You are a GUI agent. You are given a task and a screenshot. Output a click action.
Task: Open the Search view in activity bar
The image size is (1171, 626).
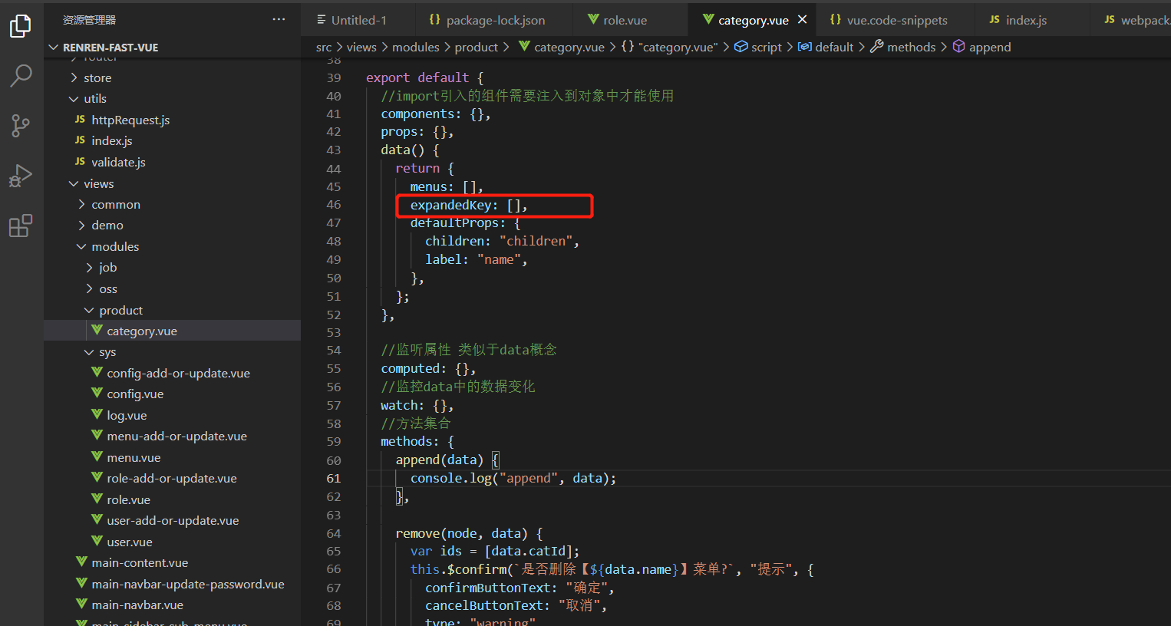coord(21,76)
